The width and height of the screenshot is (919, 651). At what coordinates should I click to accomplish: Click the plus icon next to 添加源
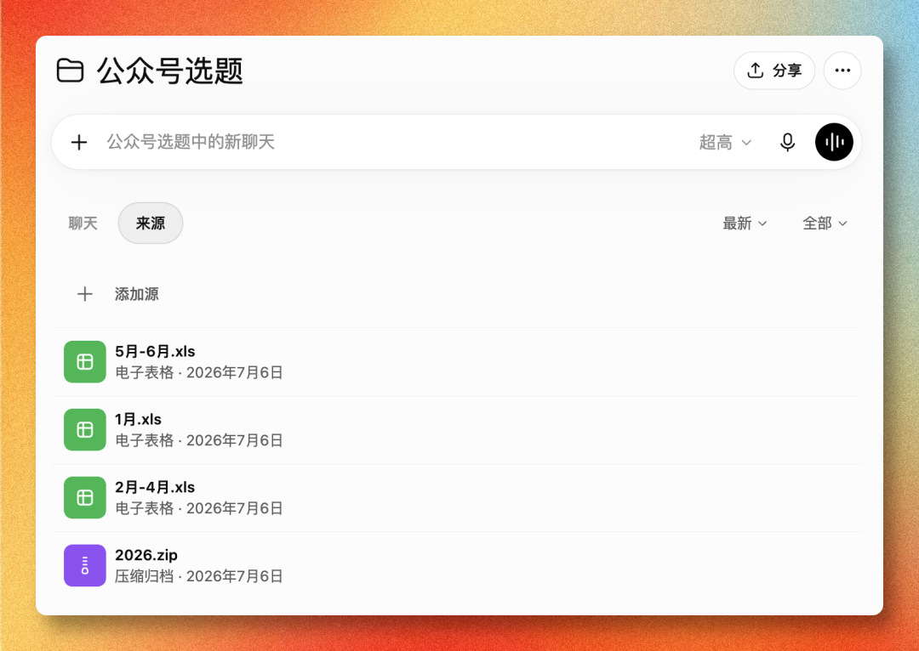tap(85, 294)
